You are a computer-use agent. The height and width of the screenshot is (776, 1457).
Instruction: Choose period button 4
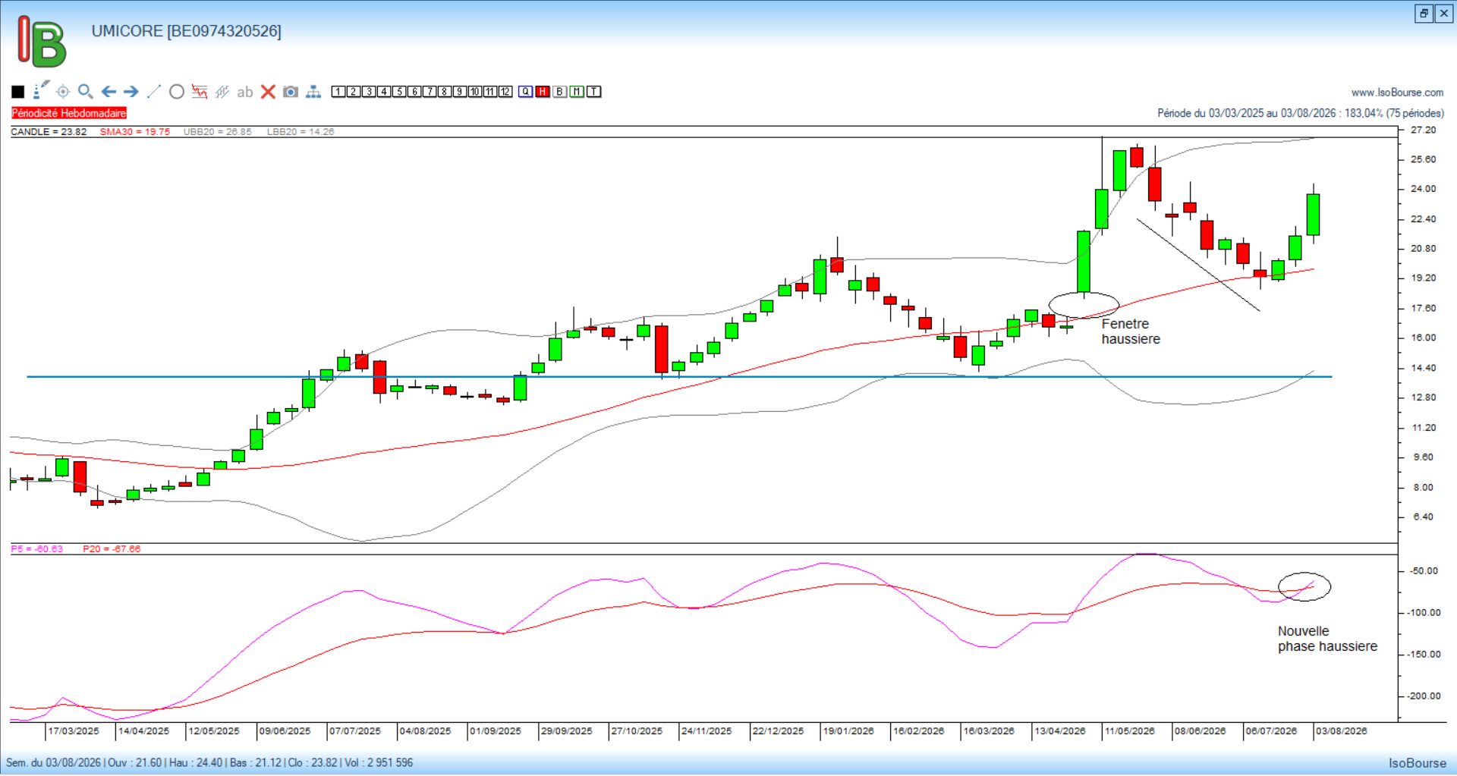click(x=384, y=92)
